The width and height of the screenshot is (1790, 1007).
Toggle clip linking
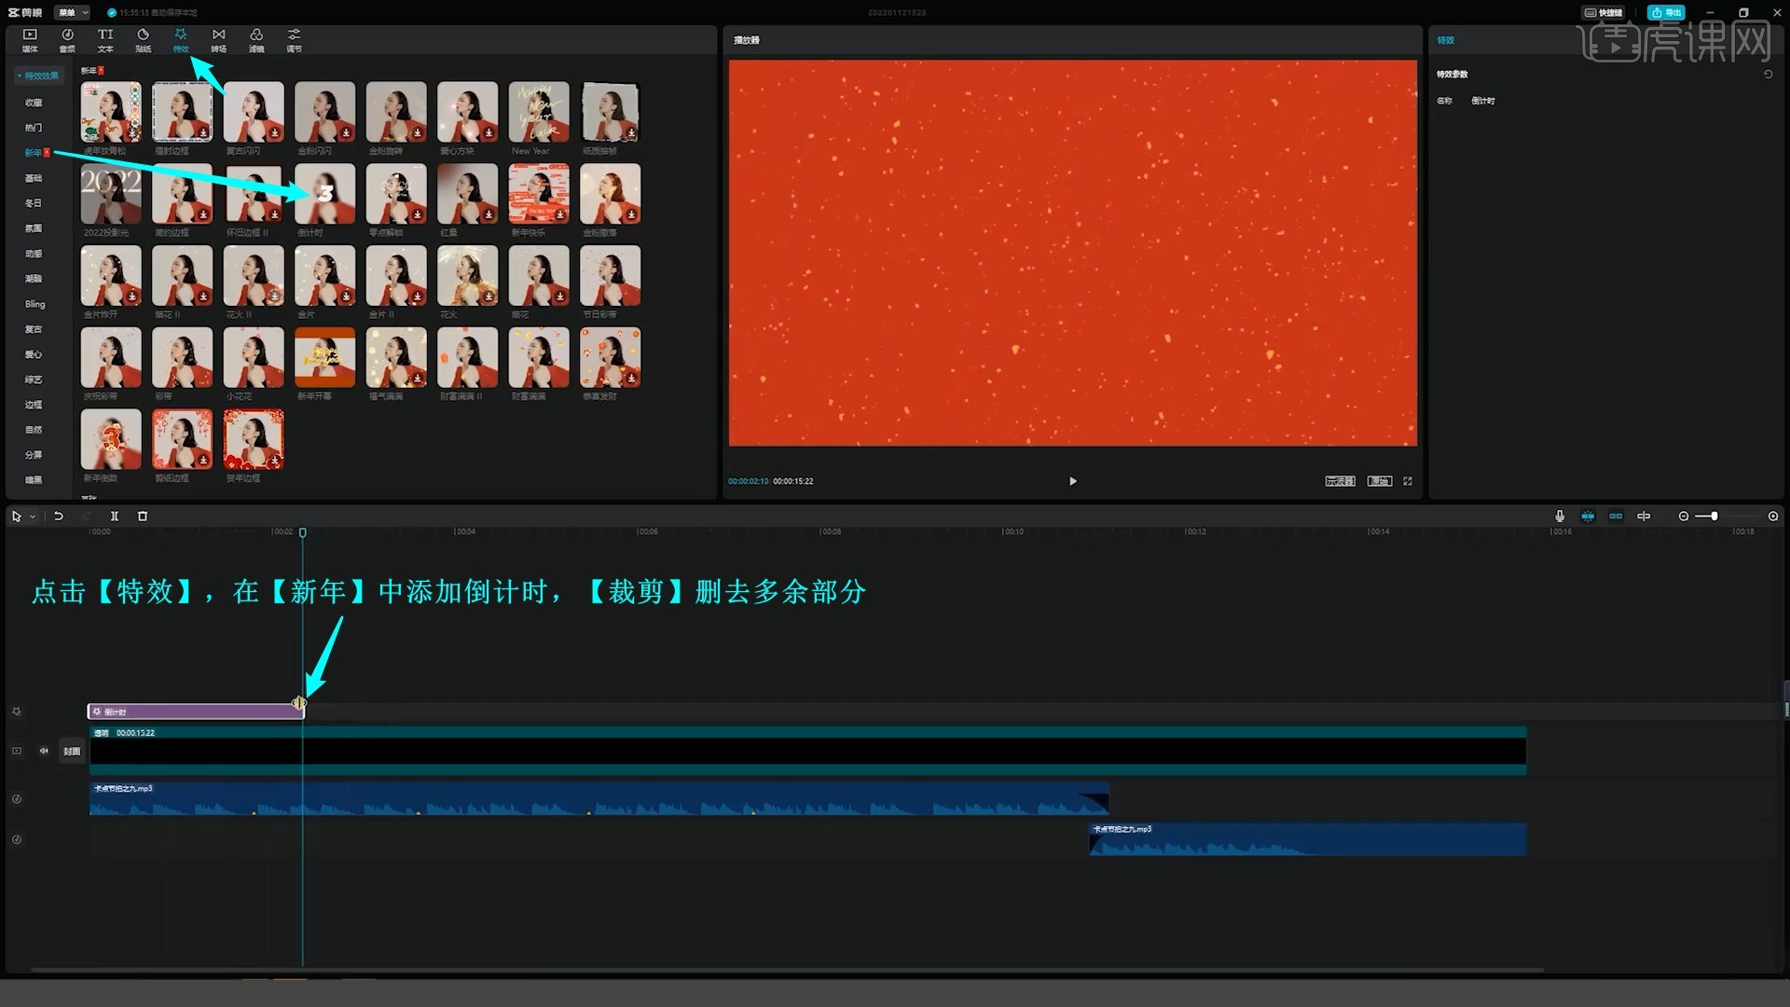(x=1616, y=516)
